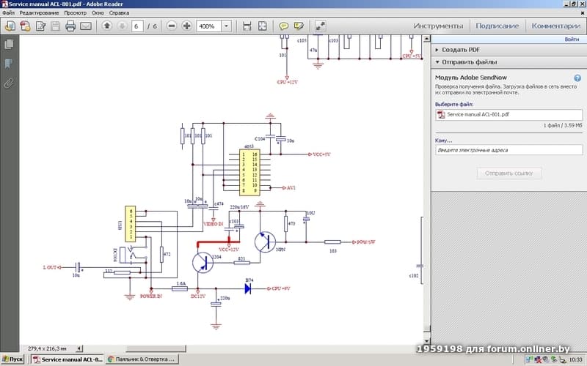This screenshot has height=366, width=587.
Task: Open page thumbnails panel in left sidebar
Action: (x=9, y=45)
